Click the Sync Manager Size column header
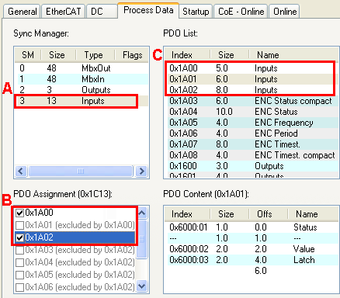The width and height of the screenshot is (340, 298). coord(58,55)
